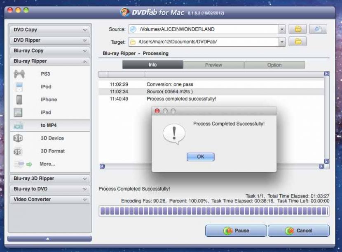Expand the DVD Ripper section
Screen dimensions: 342x252
[50, 40]
